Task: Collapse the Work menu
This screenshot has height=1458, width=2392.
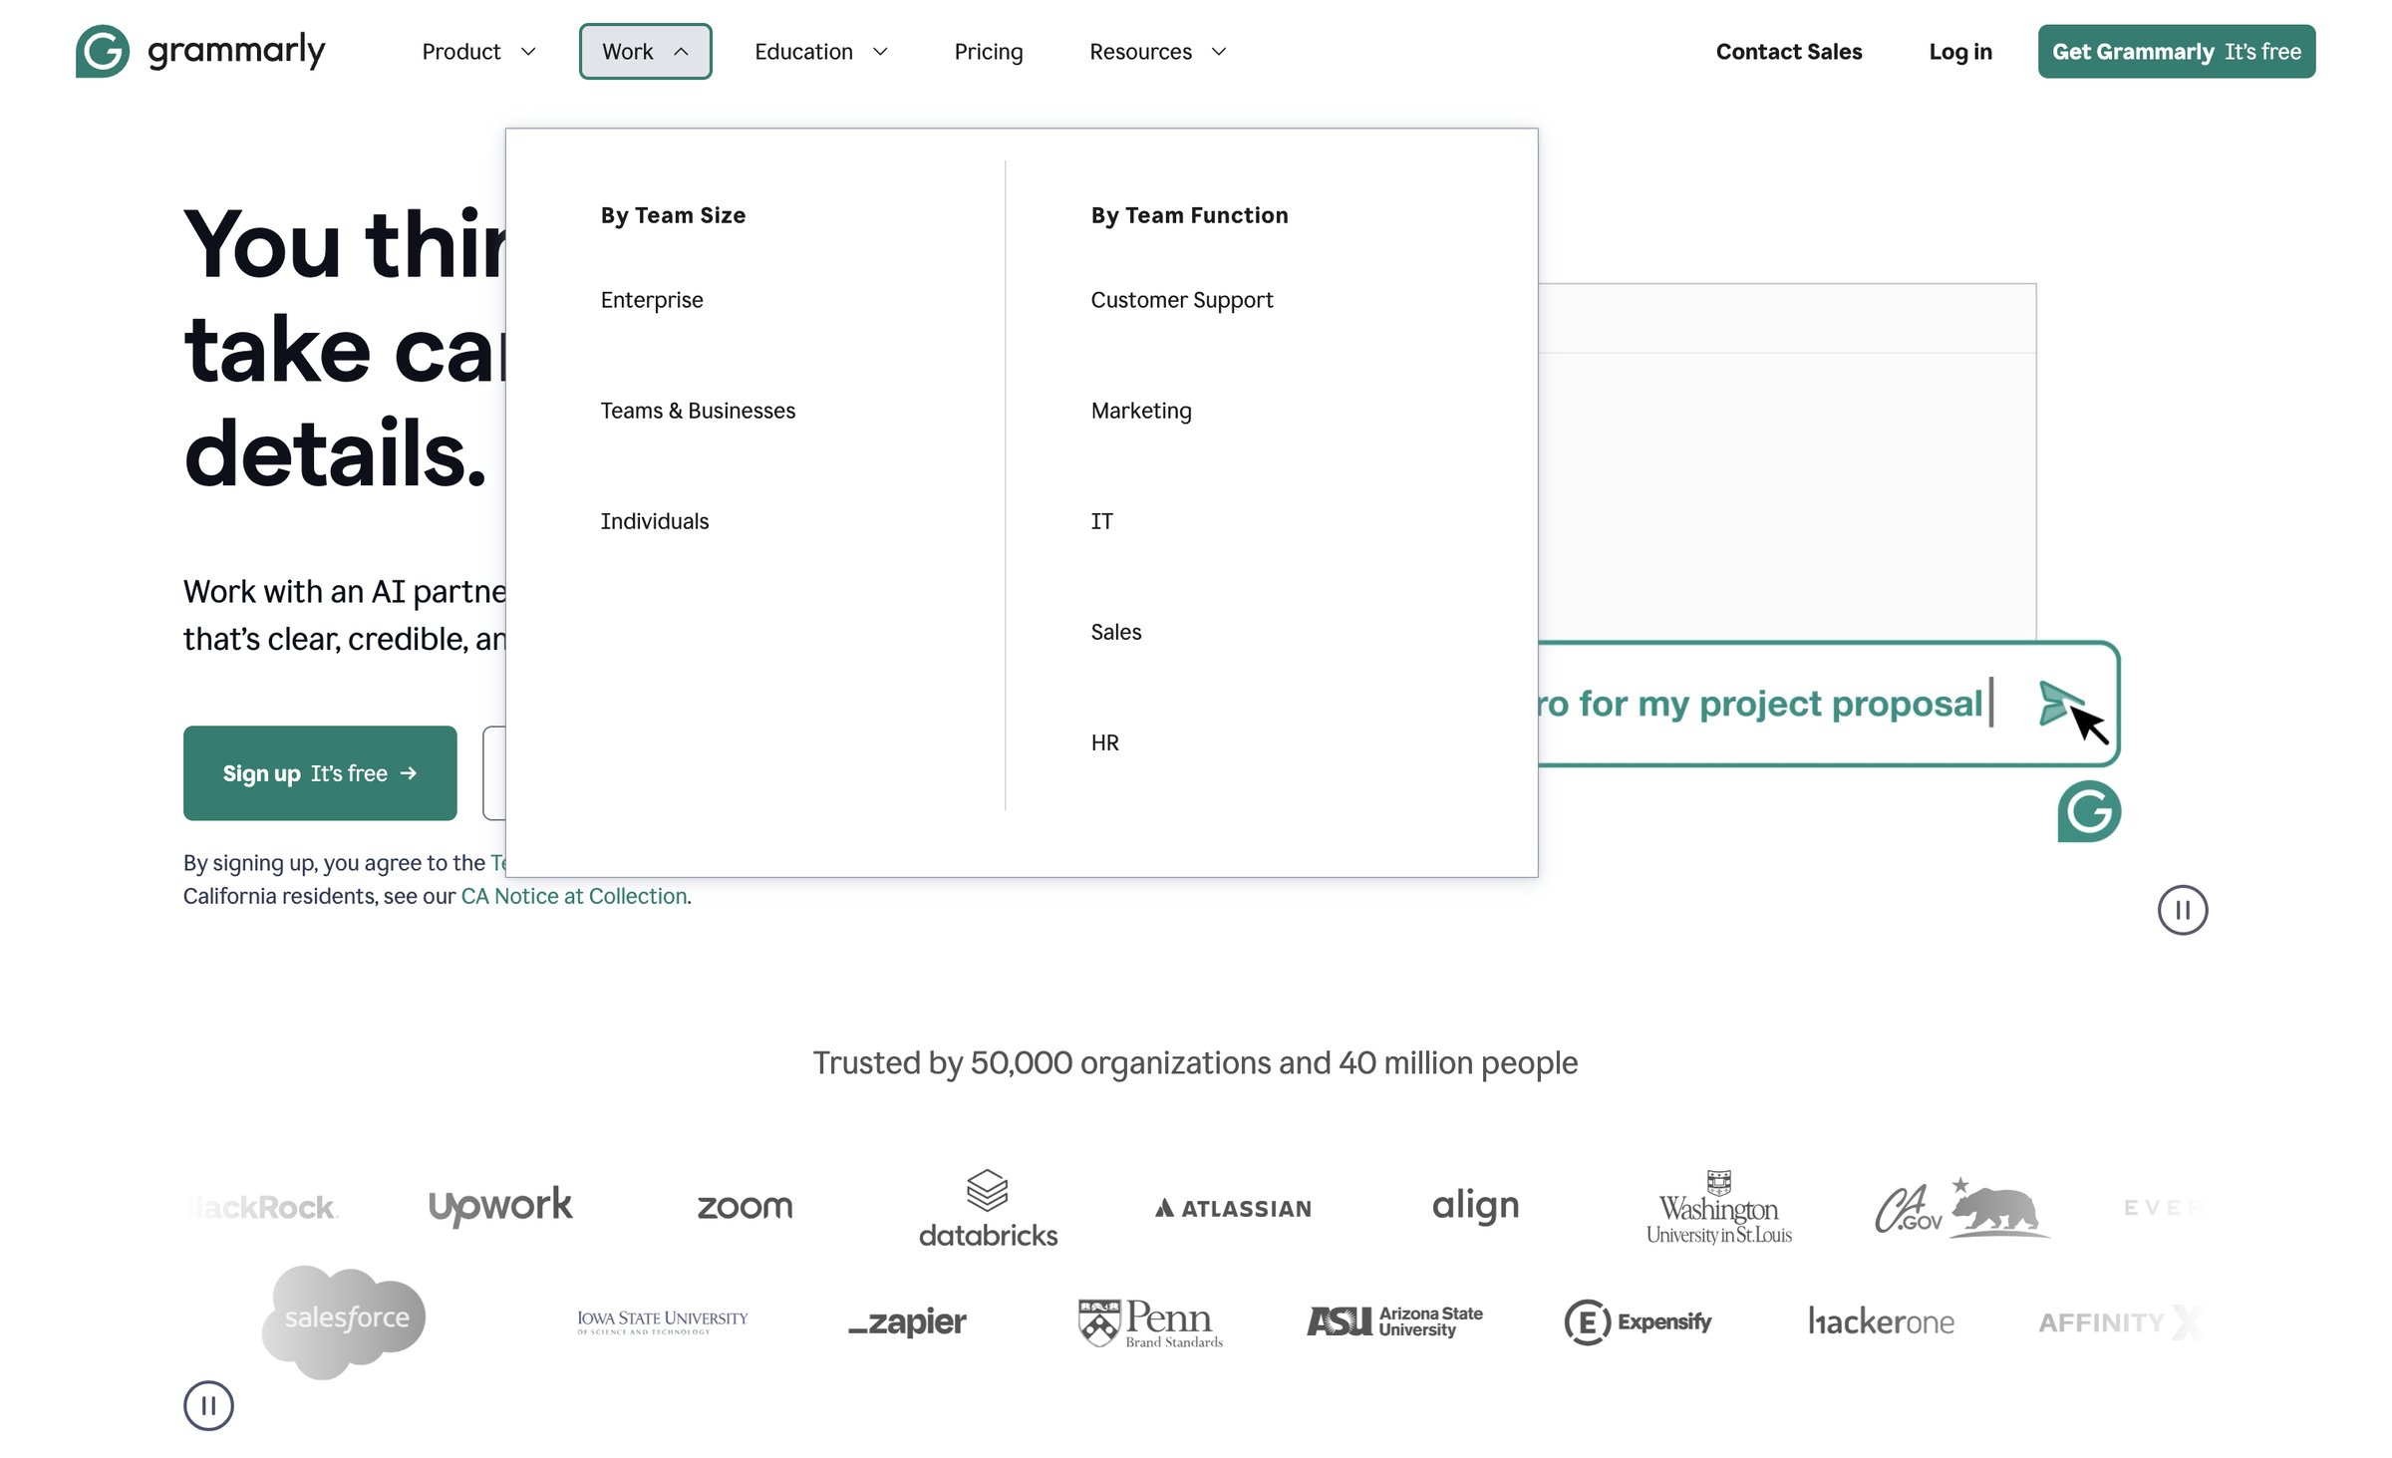Action: (x=645, y=52)
